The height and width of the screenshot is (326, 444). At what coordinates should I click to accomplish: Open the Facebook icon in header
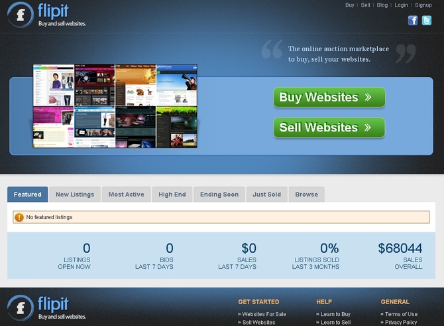click(413, 21)
